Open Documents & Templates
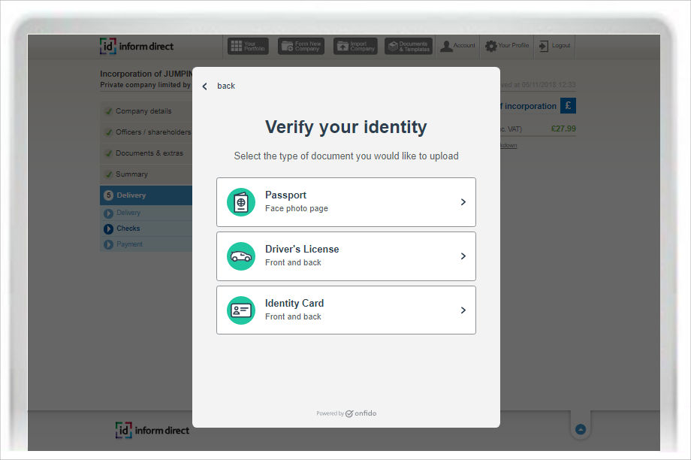The width and height of the screenshot is (691, 460). point(409,47)
